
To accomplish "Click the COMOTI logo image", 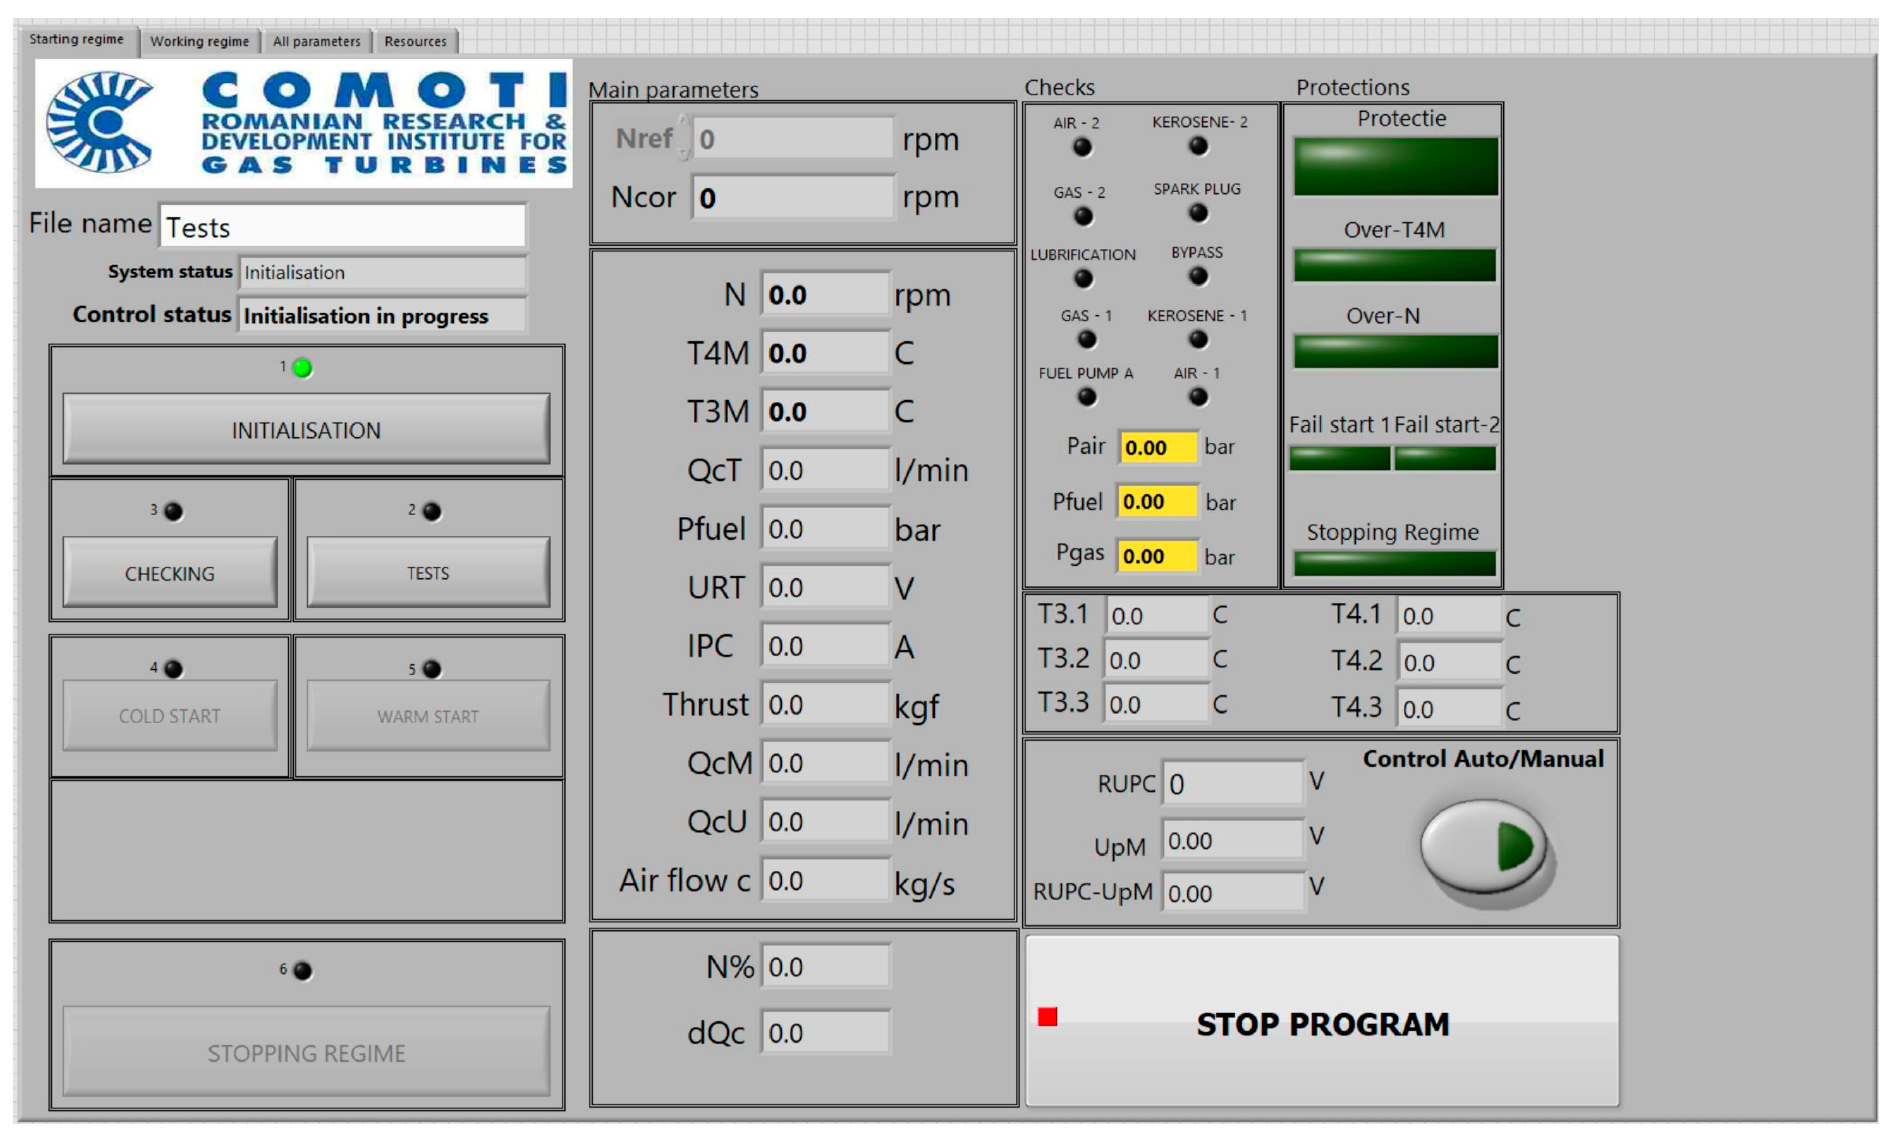I will 303,124.
